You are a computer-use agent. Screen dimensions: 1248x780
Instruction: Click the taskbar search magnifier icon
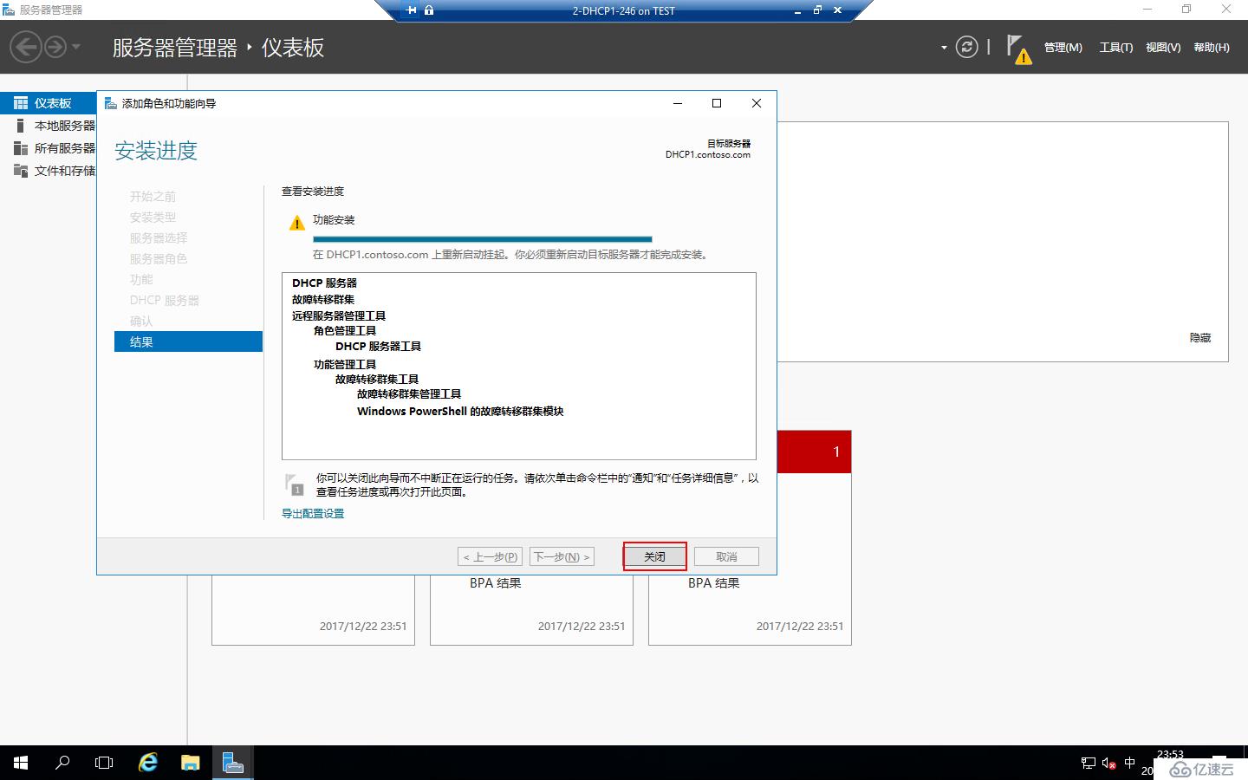click(x=62, y=763)
